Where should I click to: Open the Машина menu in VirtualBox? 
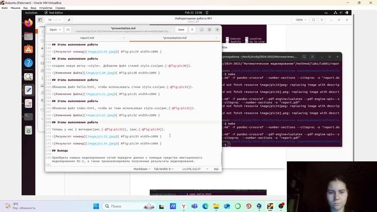[15, 8]
